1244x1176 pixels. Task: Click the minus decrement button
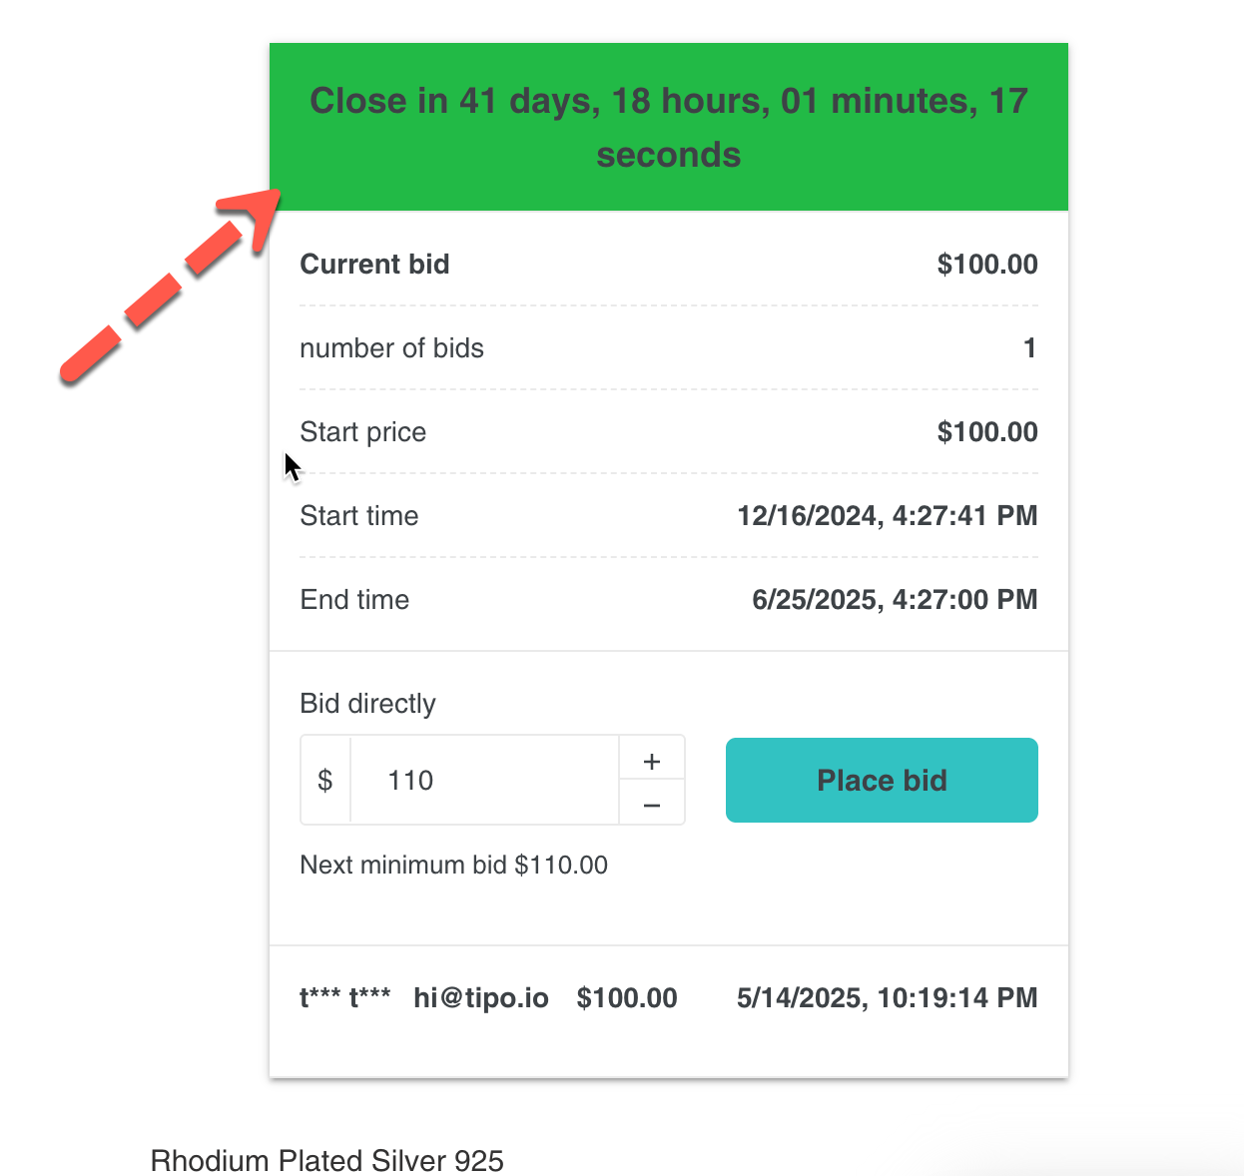652,804
